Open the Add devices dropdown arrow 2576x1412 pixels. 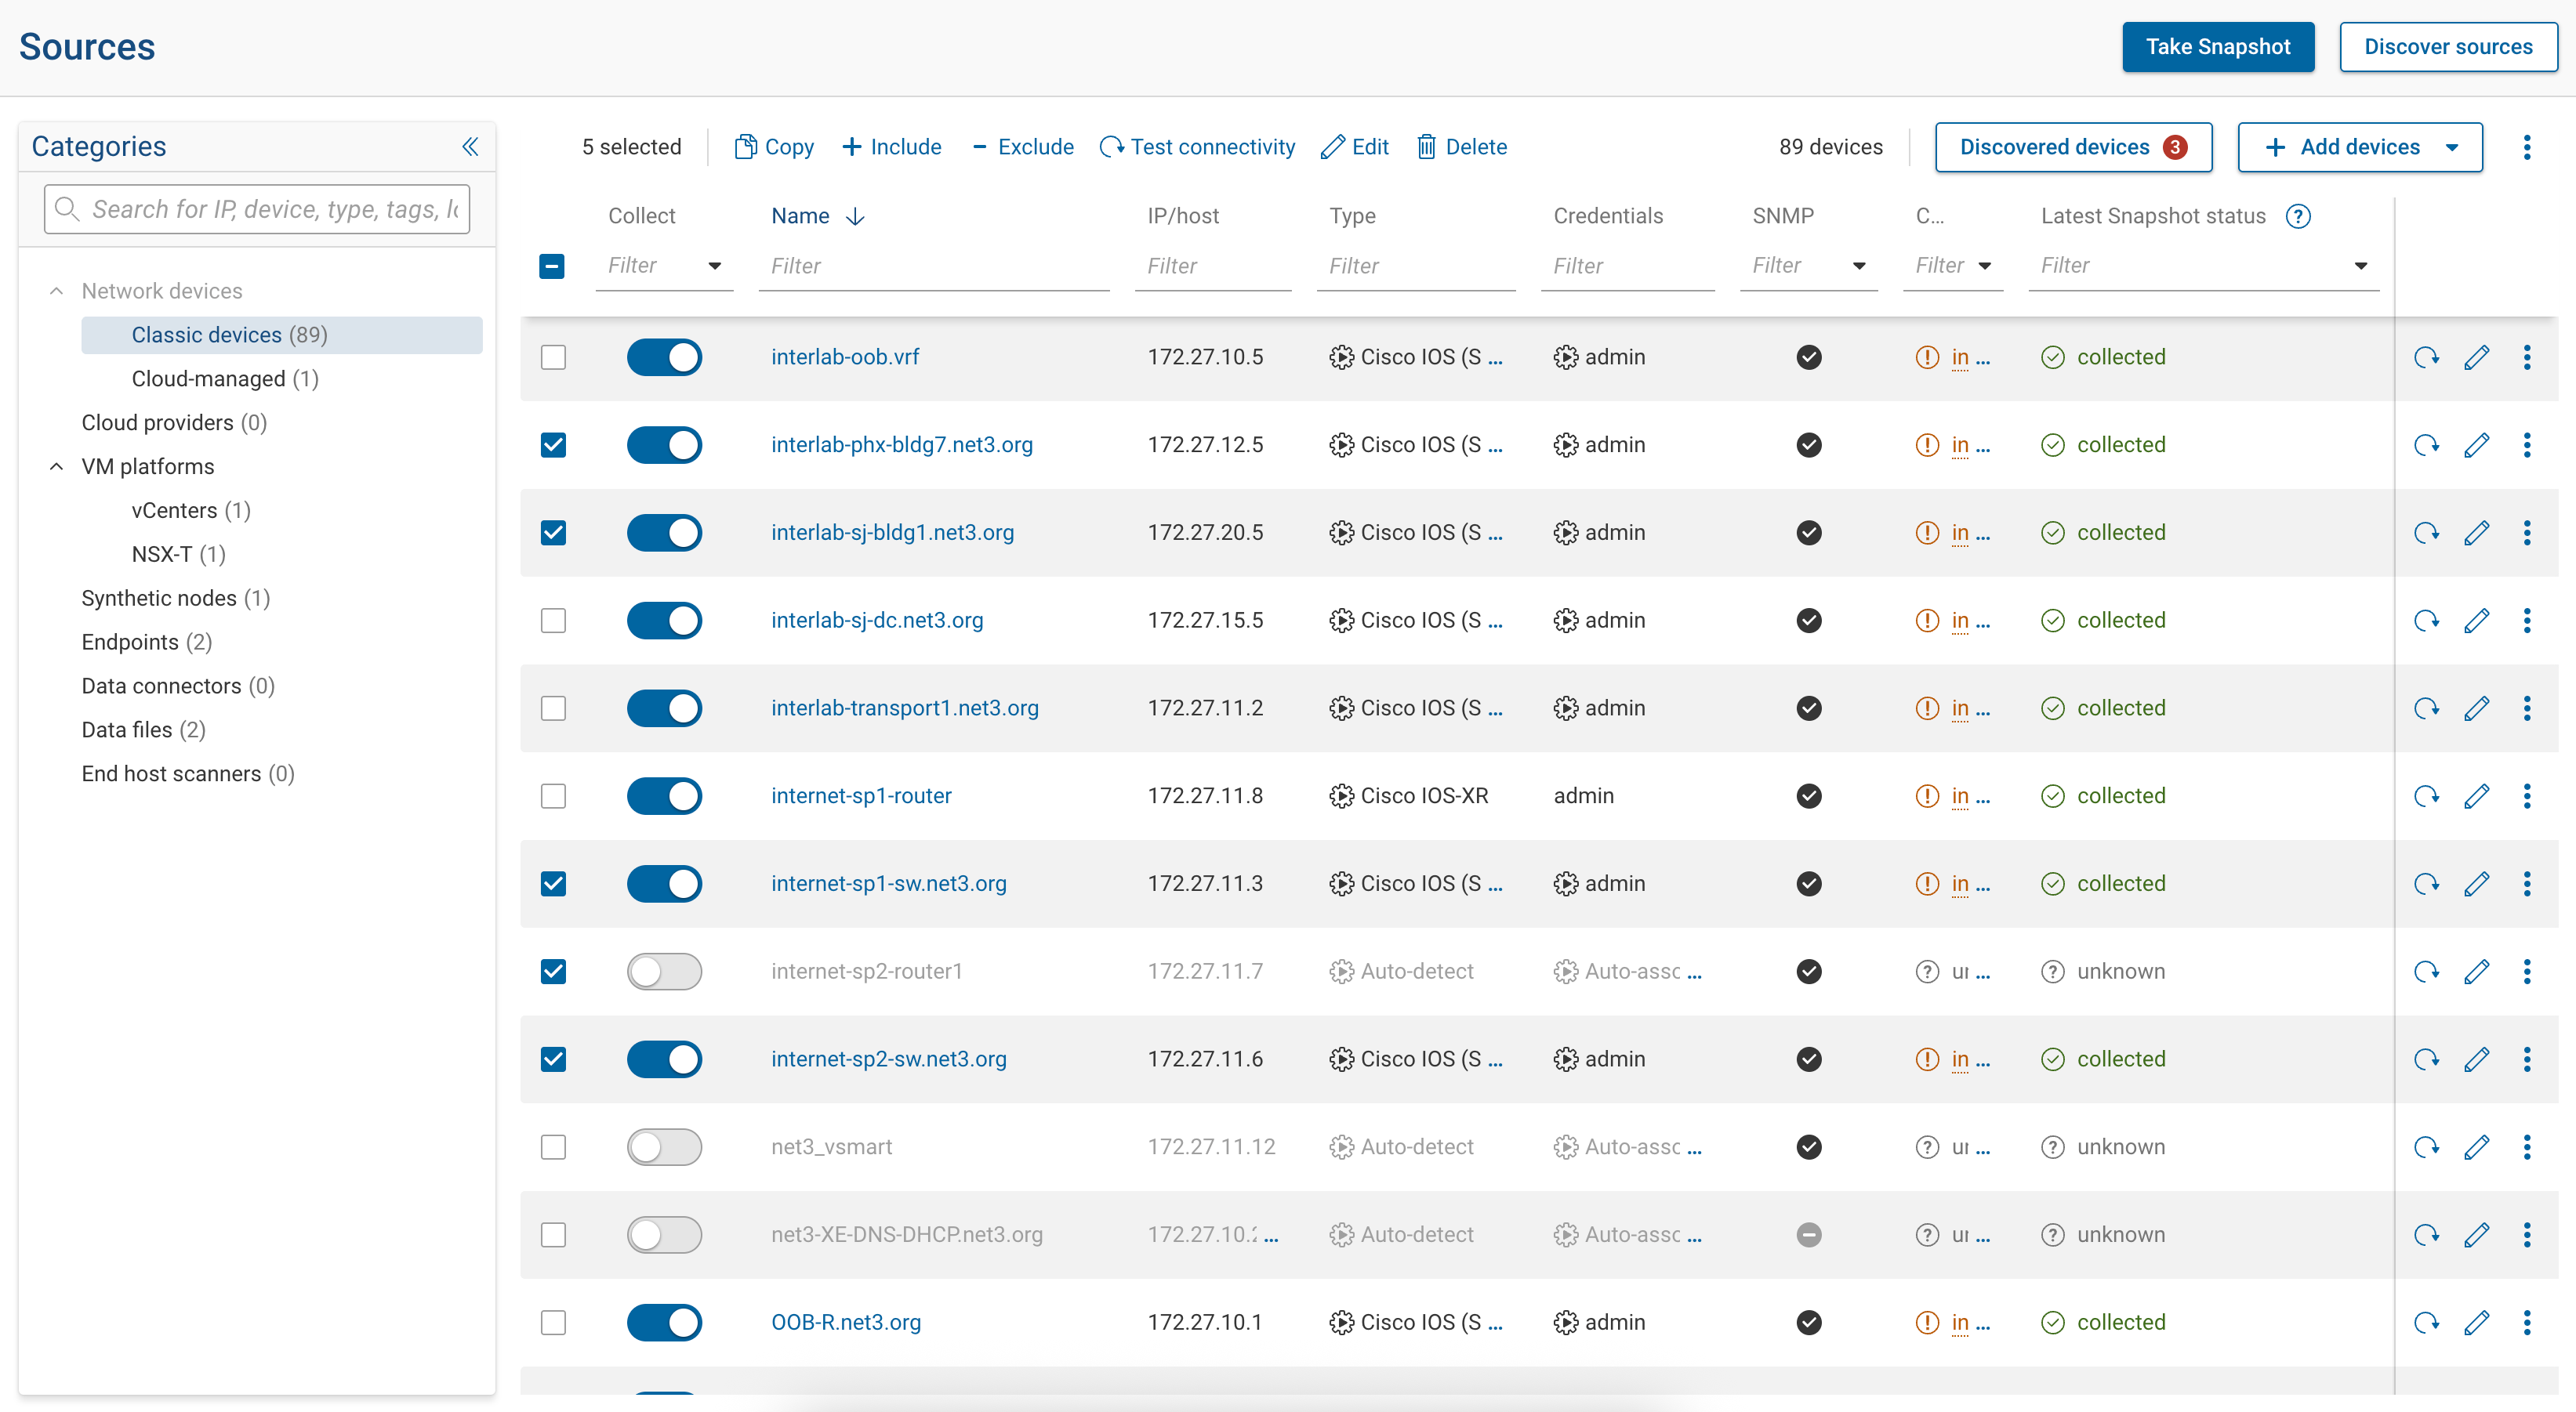point(2452,146)
